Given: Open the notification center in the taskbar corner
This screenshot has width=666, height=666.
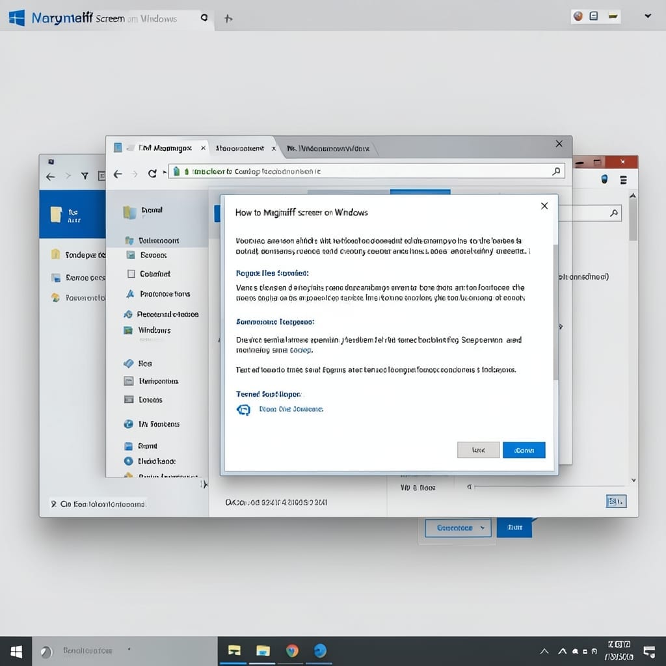Looking at the screenshot, I should coord(649,652).
